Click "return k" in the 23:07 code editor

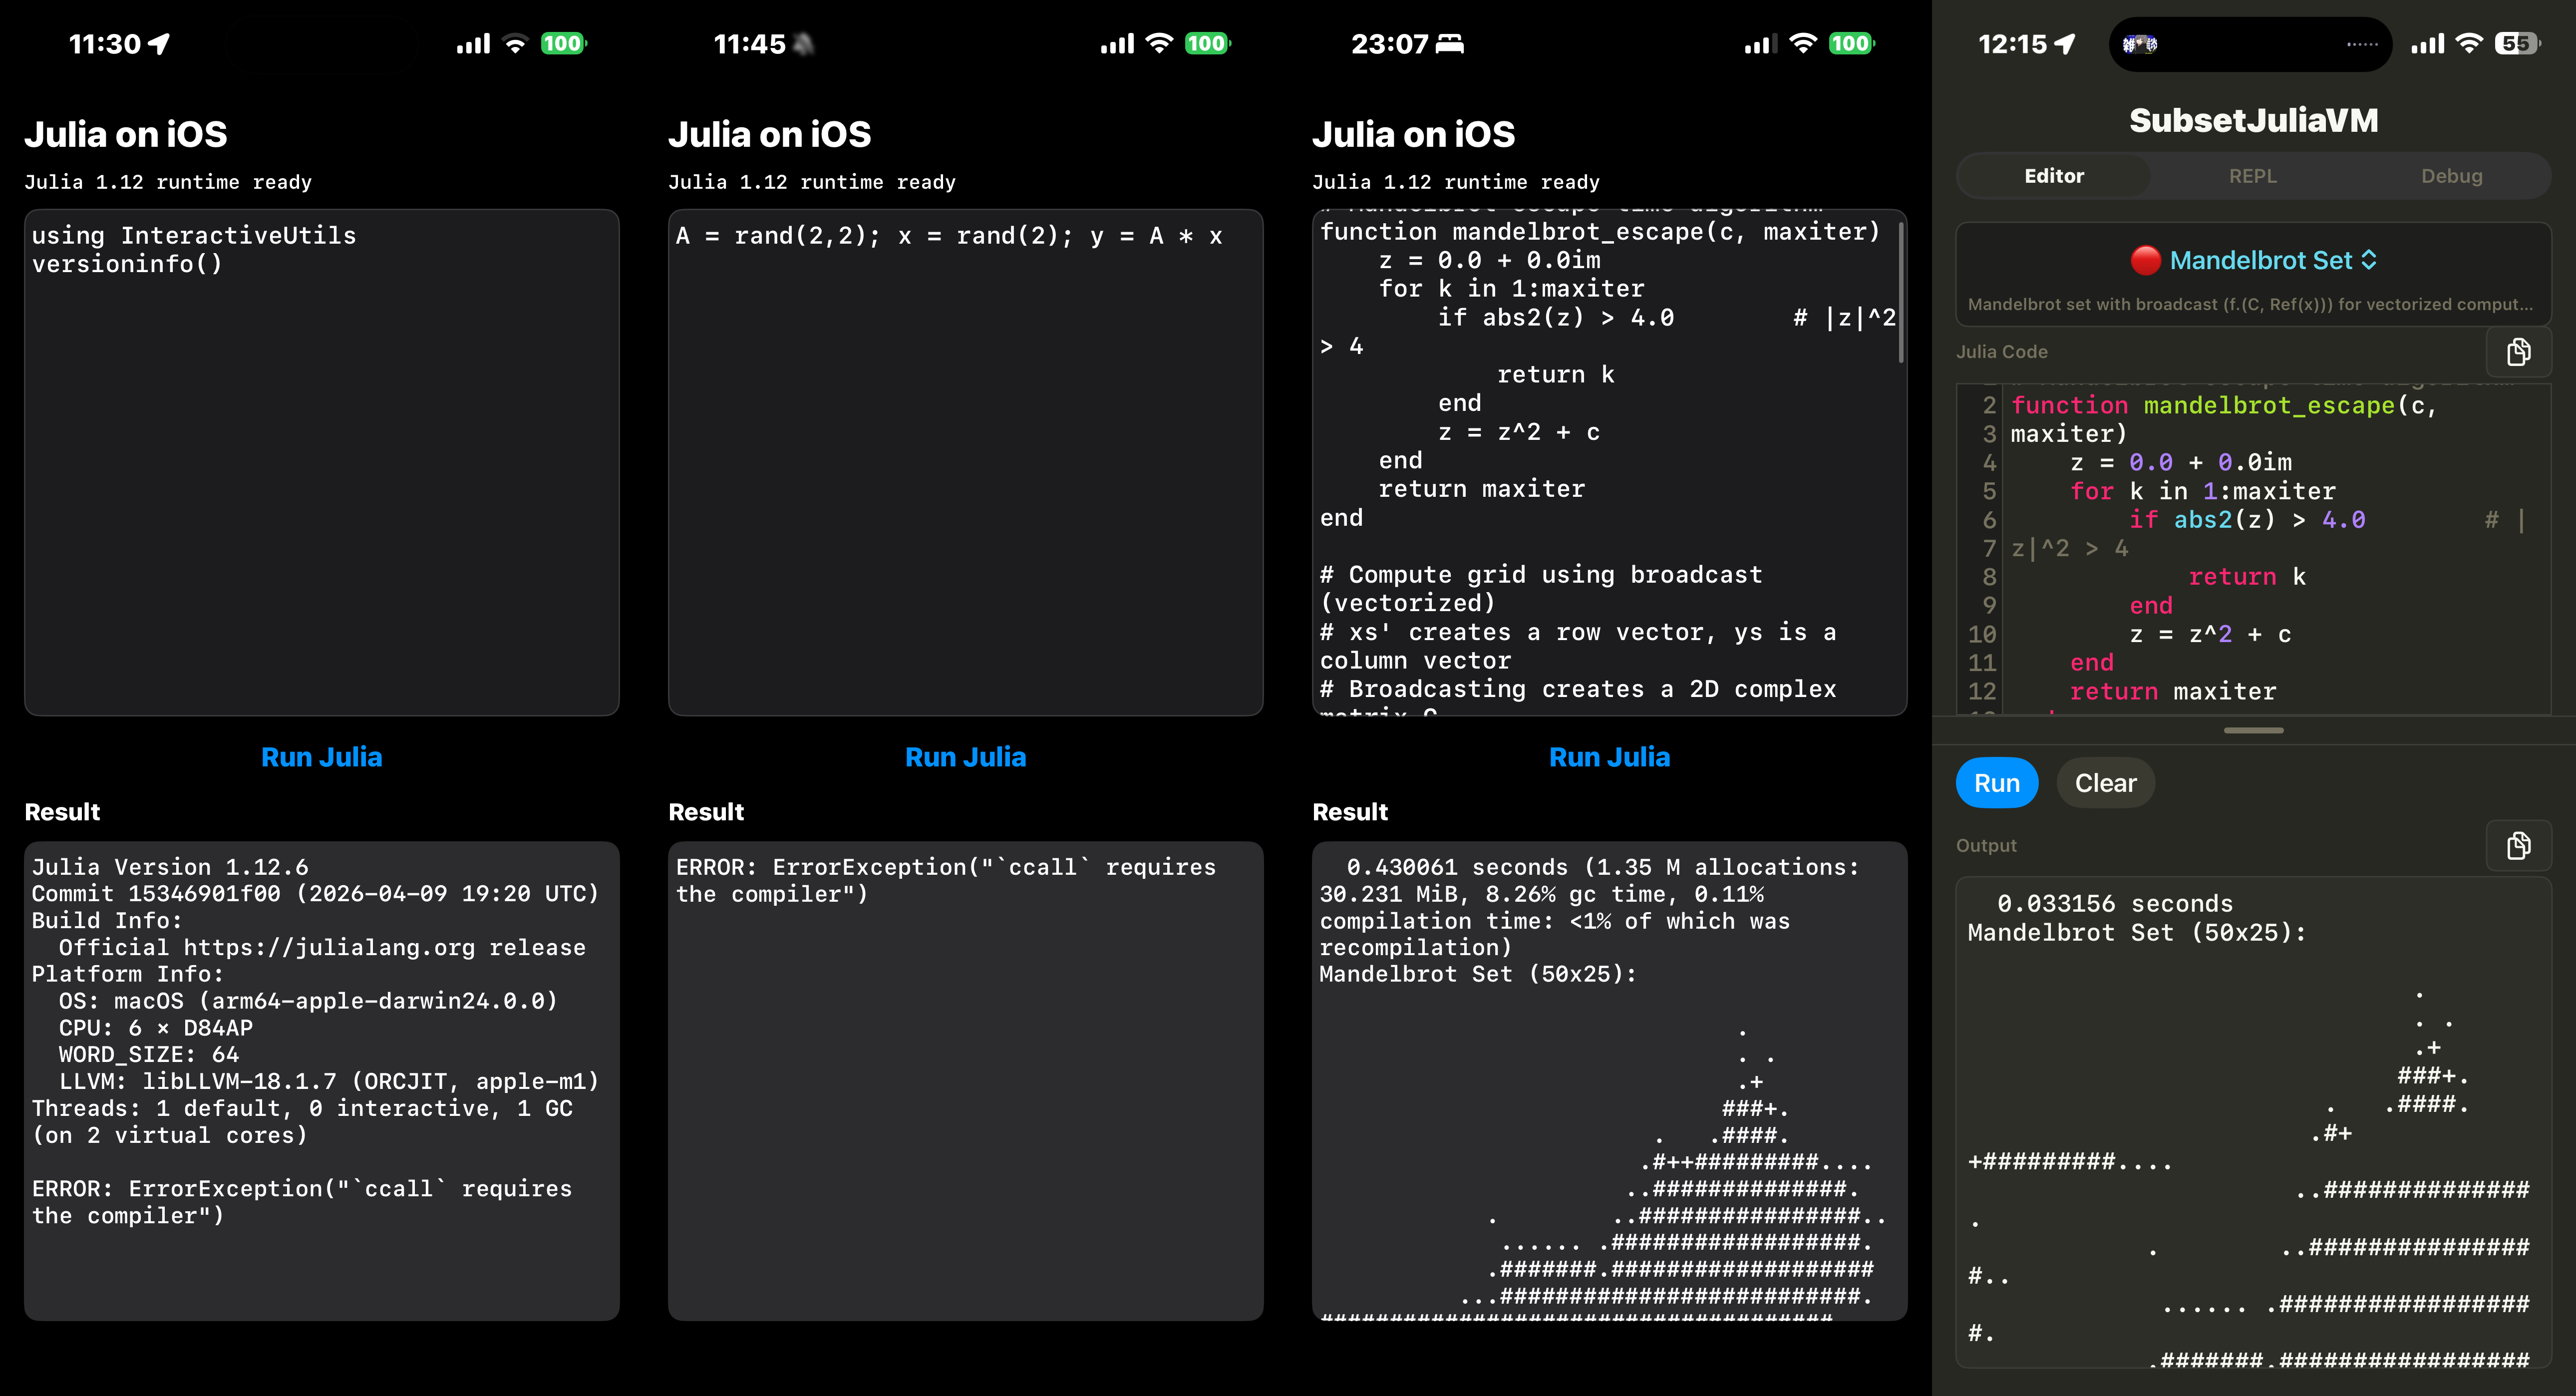[x=1555, y=375]
